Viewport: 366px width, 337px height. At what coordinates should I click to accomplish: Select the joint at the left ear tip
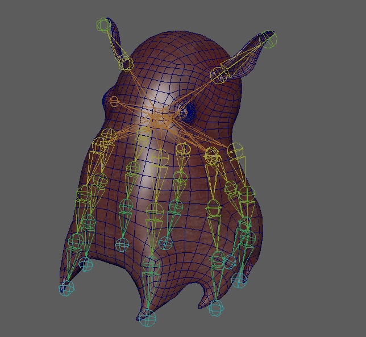[103, 25]
